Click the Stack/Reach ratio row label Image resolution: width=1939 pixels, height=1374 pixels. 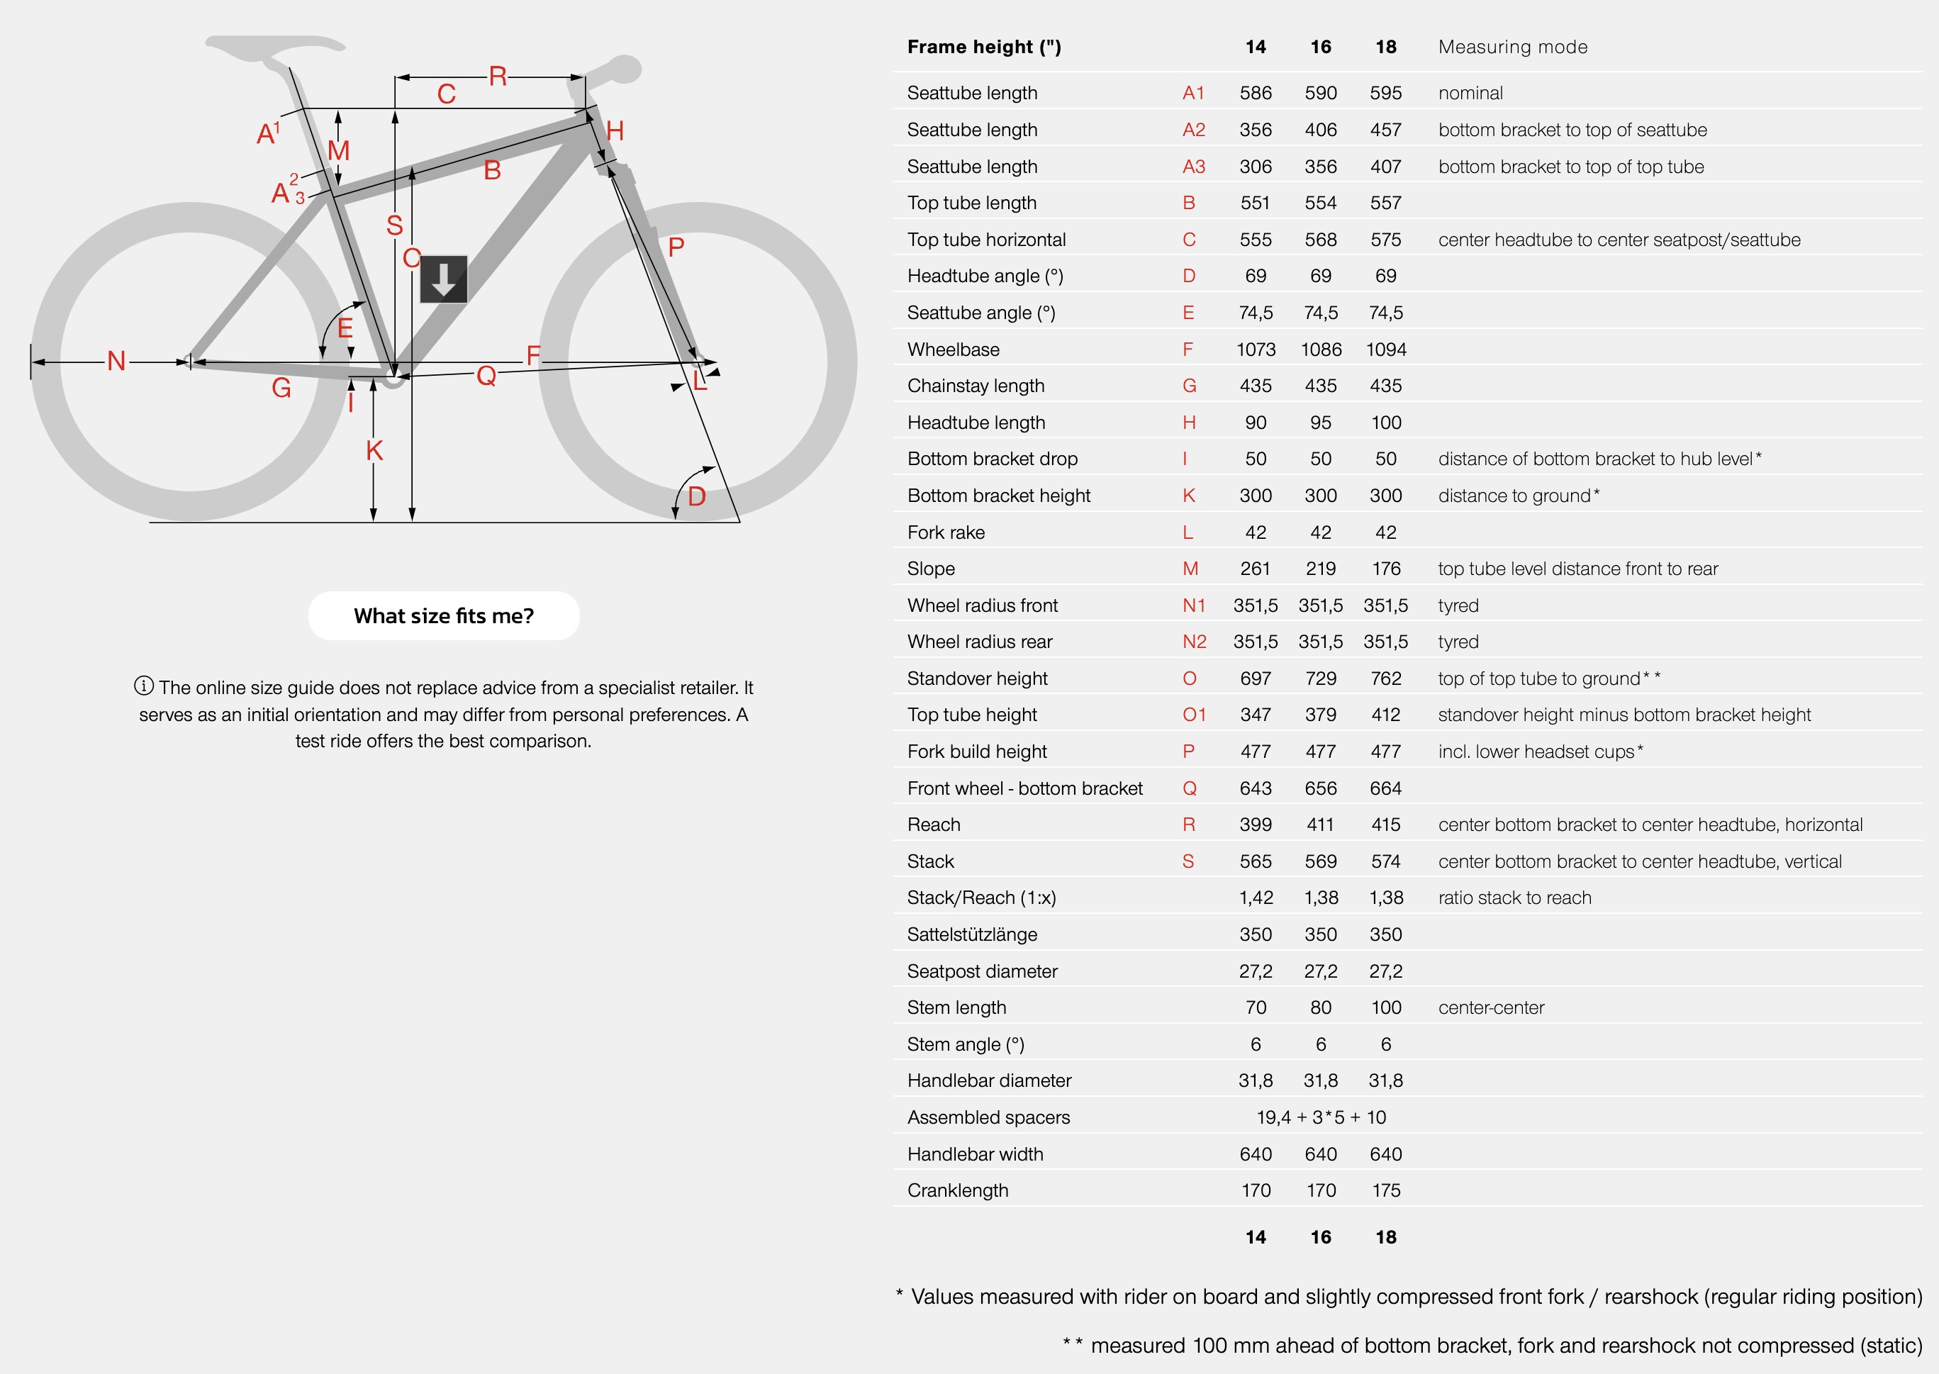coord(981,898)
